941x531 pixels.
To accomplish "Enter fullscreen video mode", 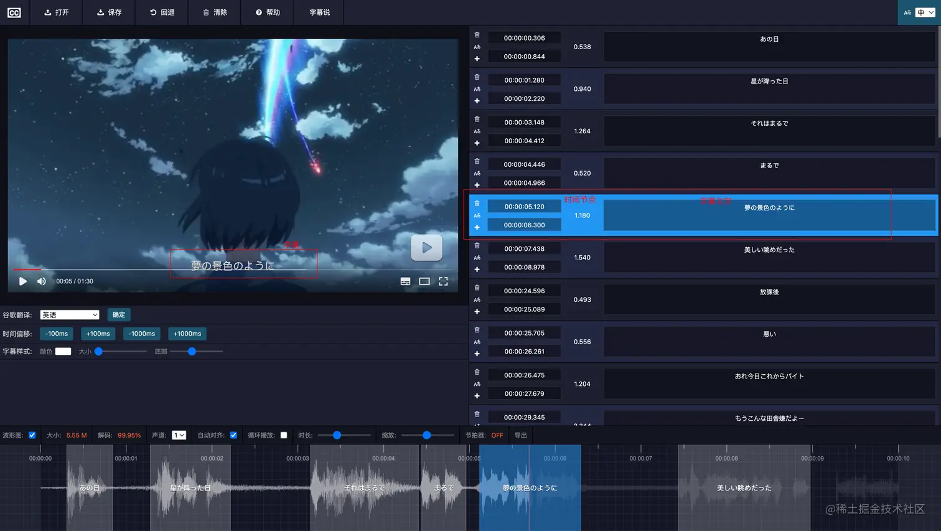I will point(443,281).
